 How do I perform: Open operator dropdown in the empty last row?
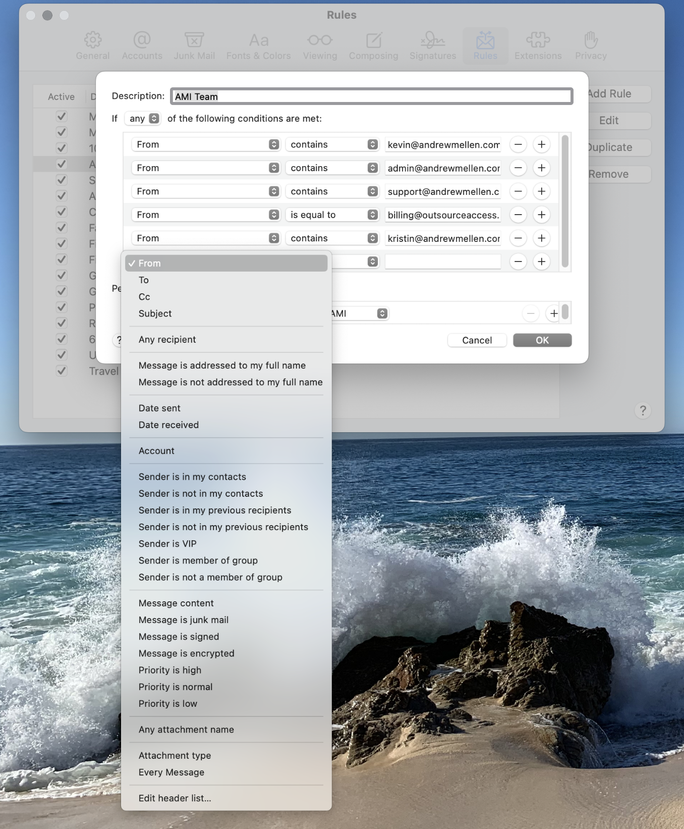pyautogui.click(x=356, y=262)
